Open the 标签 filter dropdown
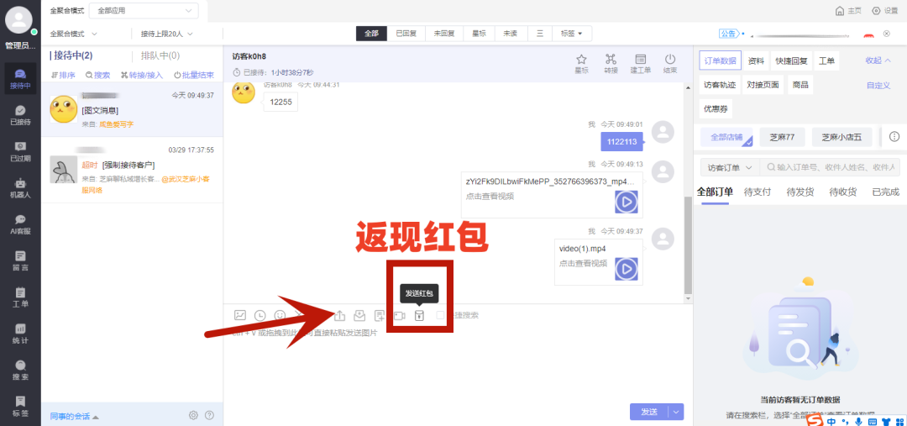 [572, 34]
